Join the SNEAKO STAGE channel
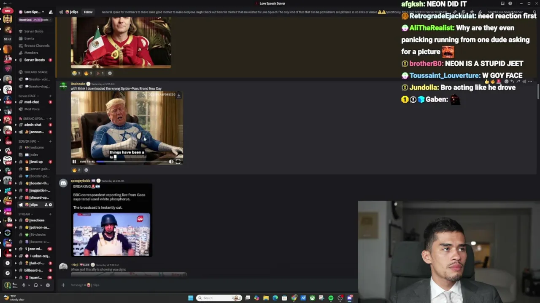Screen dimensions: 540x303 (x=36, y=72)
